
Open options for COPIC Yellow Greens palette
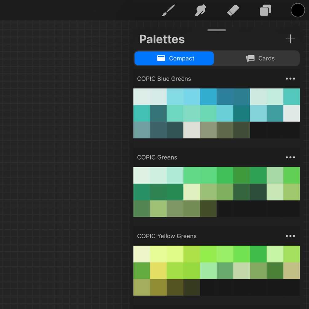pyautogui.click(x=290, y=236)
